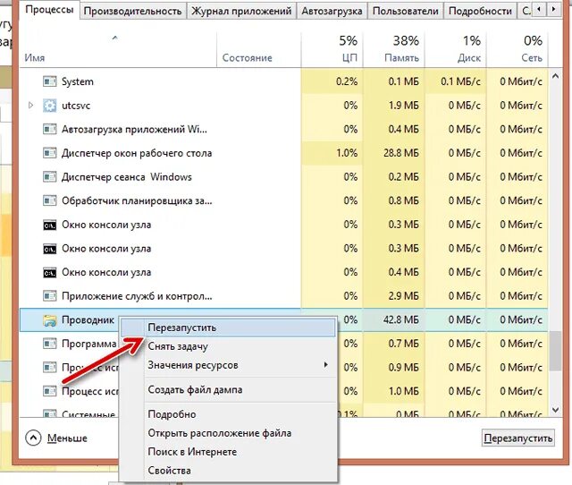Screen dimensions: 572x485
Task: Open the Значения ресурсов submenu
Action: coord(228,365)
